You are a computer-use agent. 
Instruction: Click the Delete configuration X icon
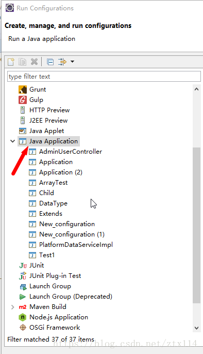[34, 62]
